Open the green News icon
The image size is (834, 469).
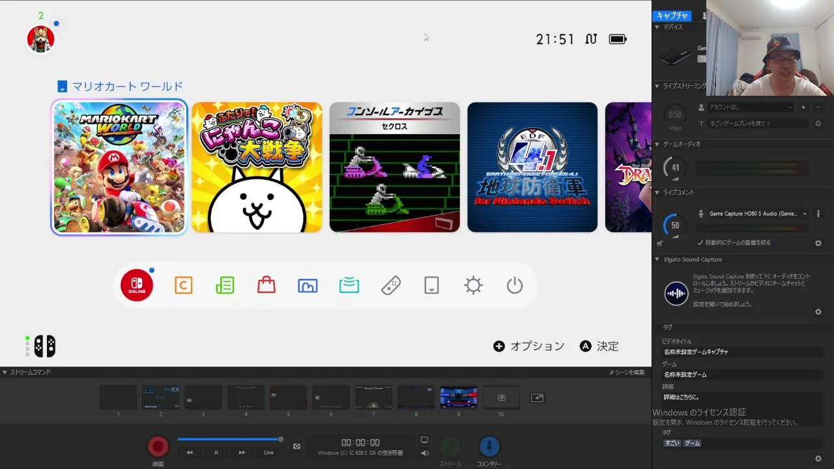(225, 285)
